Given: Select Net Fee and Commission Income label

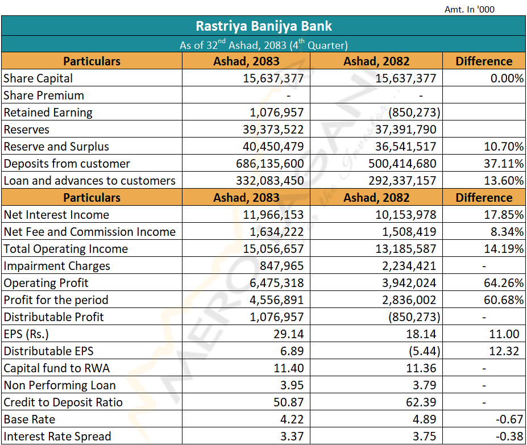Looking at the screenshot, I should (x=89, y=232).
